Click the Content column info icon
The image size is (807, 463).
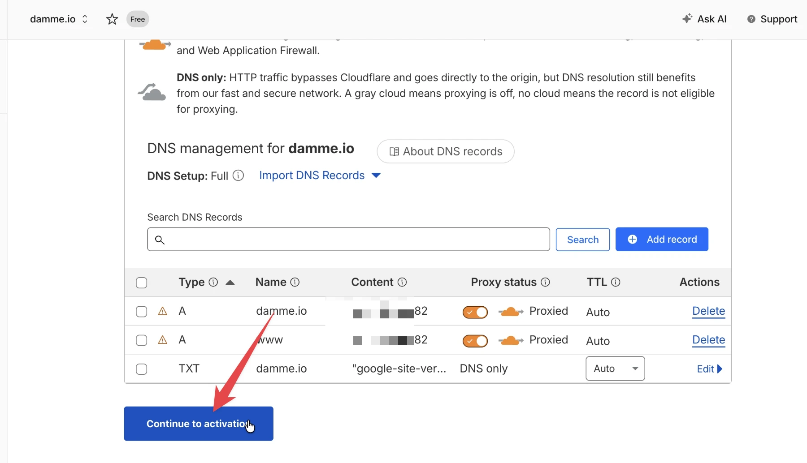[402, 282]
